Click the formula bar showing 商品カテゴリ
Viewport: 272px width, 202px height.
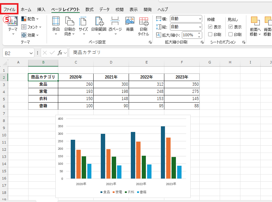(x=170, y=53)
